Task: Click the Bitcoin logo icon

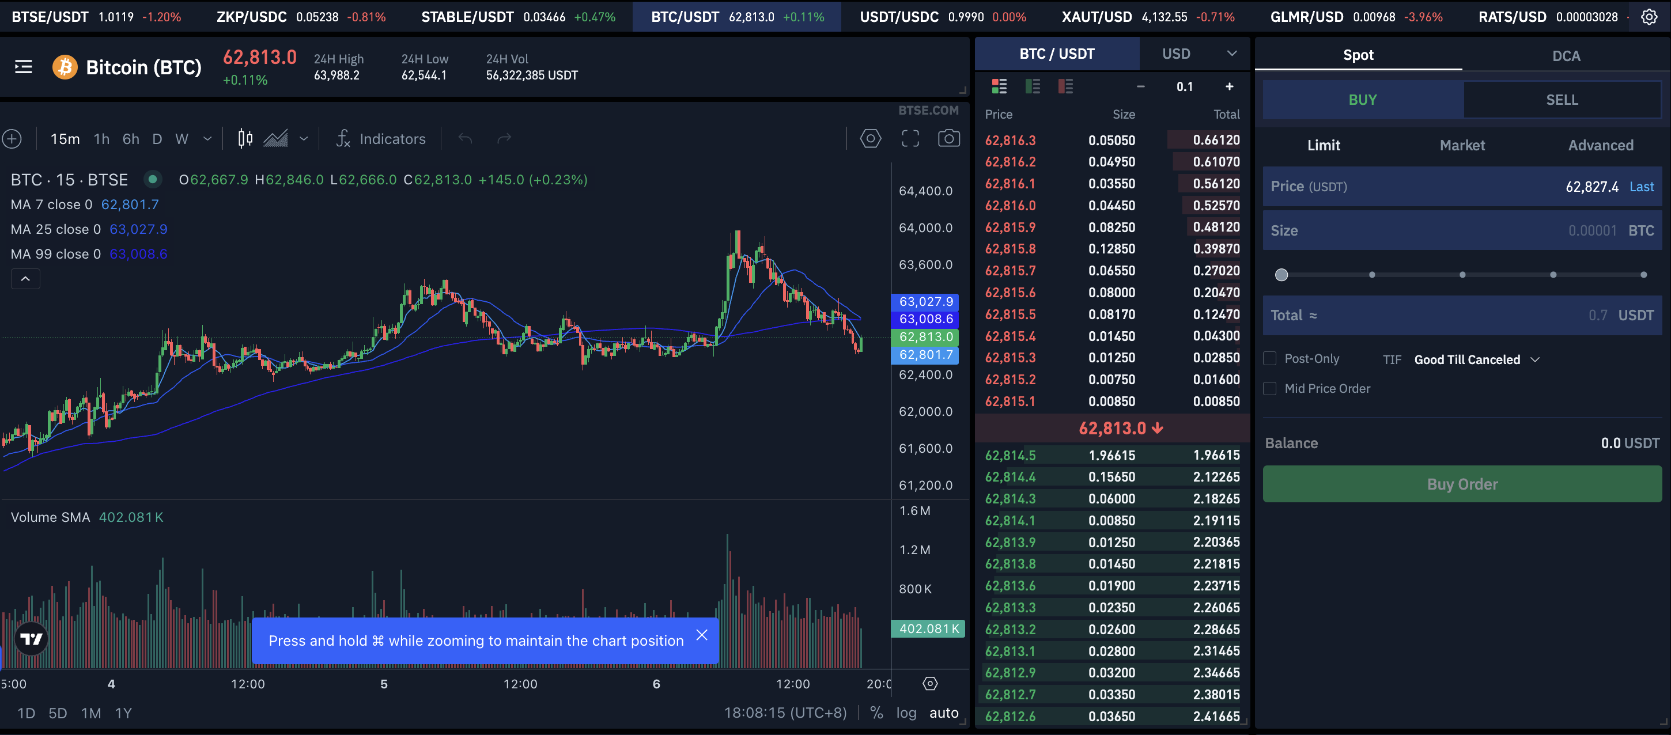Action: click(x=65, y=67)
